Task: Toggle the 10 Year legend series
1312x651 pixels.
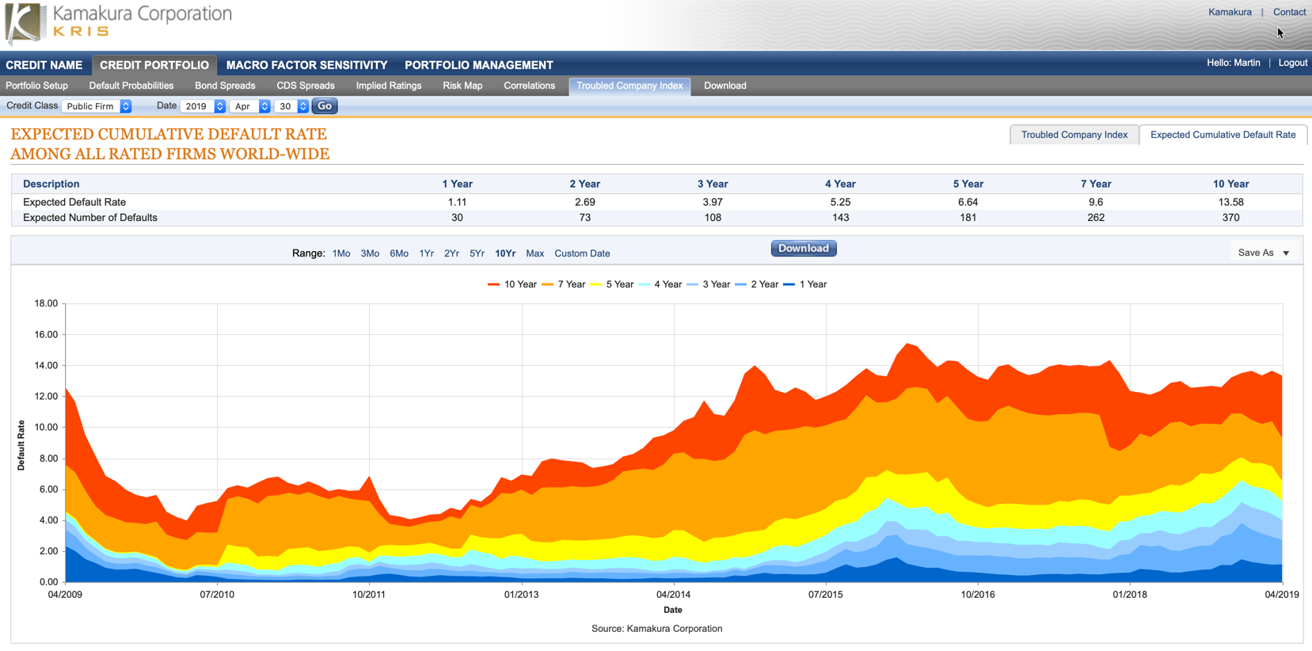Action: click(x=512, y=284)
